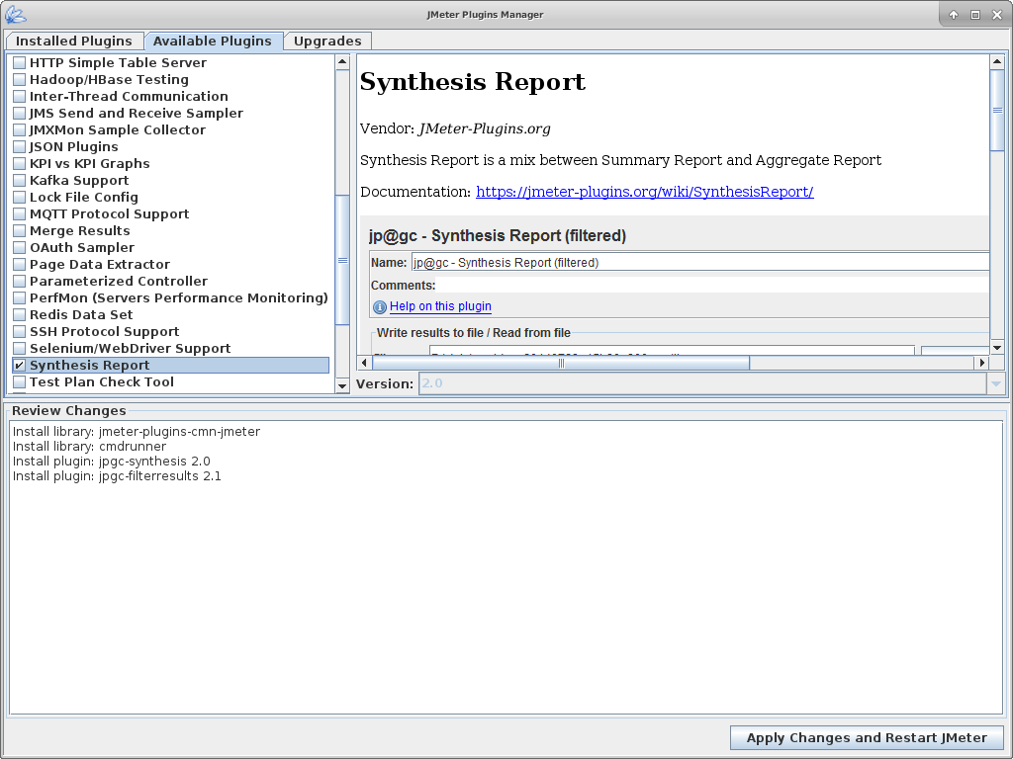Tick the MQTT Protocol Support checkbox
This screenshot has height=759, width=1013.
20,213
